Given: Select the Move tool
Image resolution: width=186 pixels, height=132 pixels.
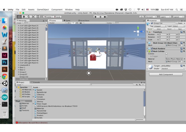Looking at the screenshot, I should coord(24,17).
